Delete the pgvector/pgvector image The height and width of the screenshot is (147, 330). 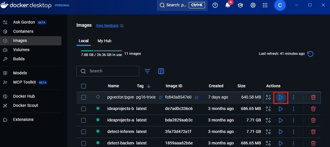tap(313, 97)
